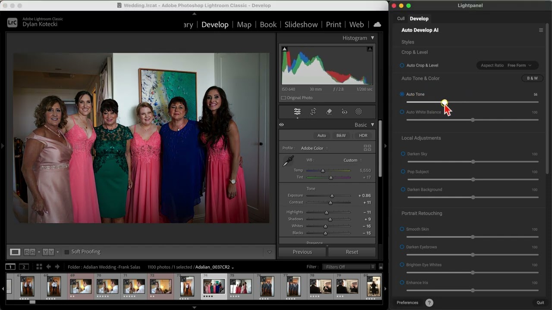Select the Healing eraser tool
552x310 pixels.
coord(329,112)
